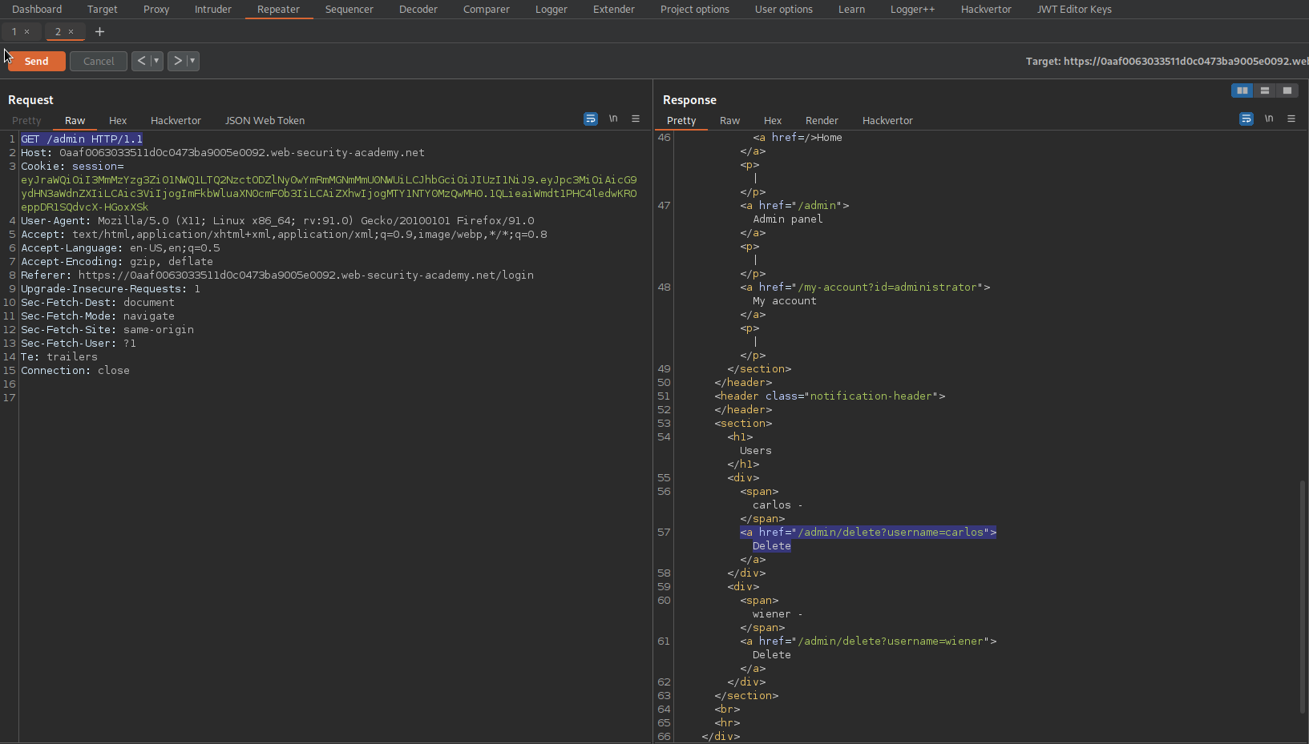
Task: Switch Request view to Hex
Action: coord(118,121)
